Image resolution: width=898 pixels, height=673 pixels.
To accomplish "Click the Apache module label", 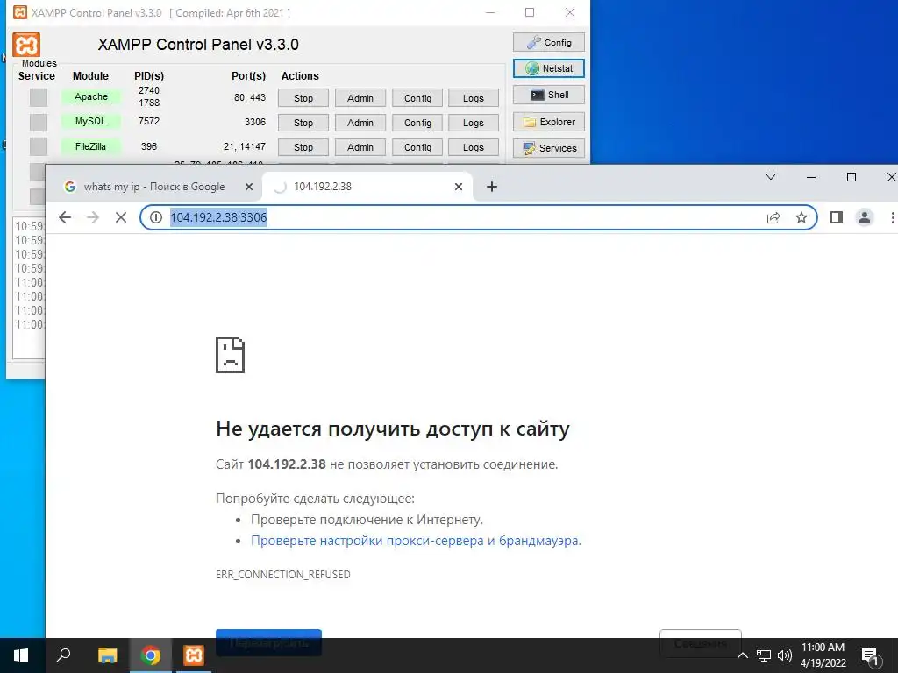I will pyautogui.click(x=91, y=96).
